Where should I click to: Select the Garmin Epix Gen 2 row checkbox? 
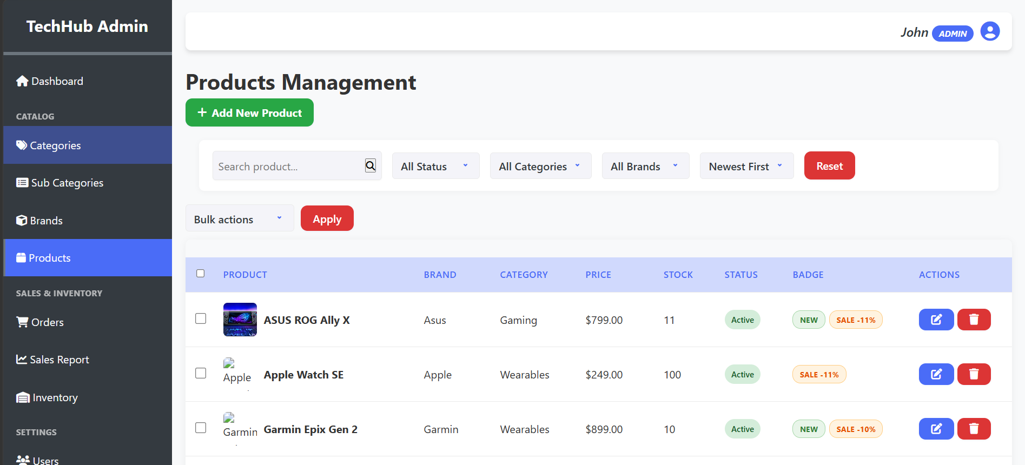click(x=201, y=428)
